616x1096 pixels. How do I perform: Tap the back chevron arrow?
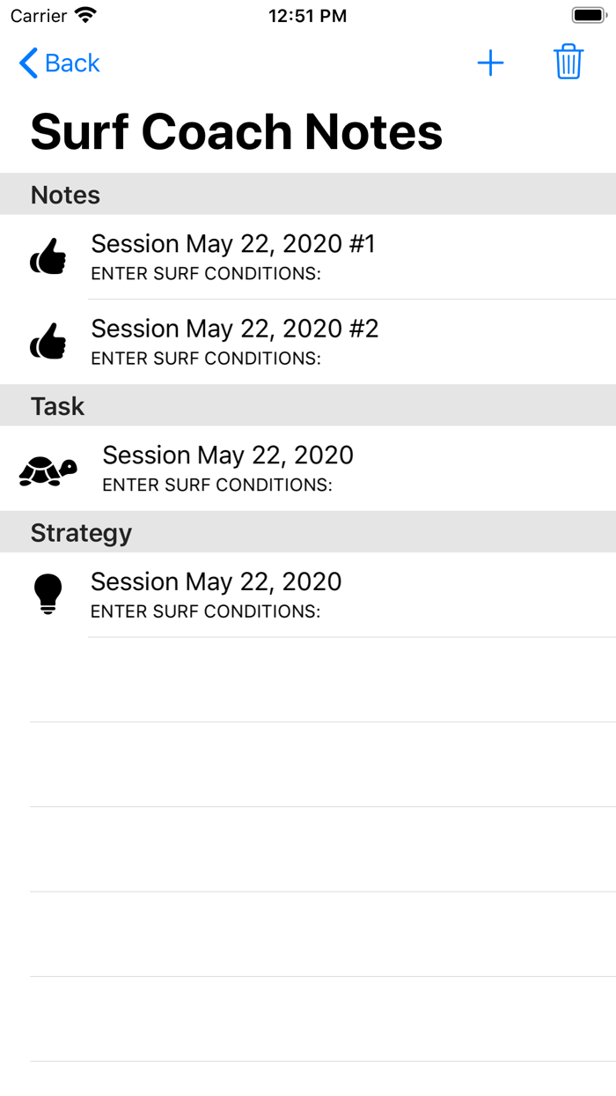click(28, 63)
